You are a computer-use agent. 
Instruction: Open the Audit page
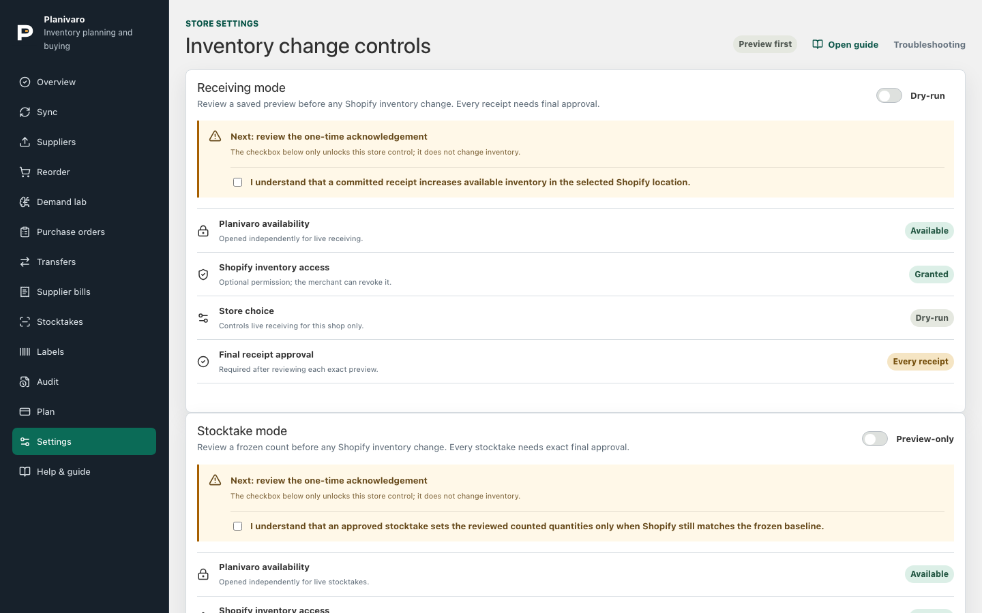84,382
